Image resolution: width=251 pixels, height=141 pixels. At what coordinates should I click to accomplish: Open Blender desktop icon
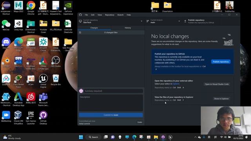6,61
